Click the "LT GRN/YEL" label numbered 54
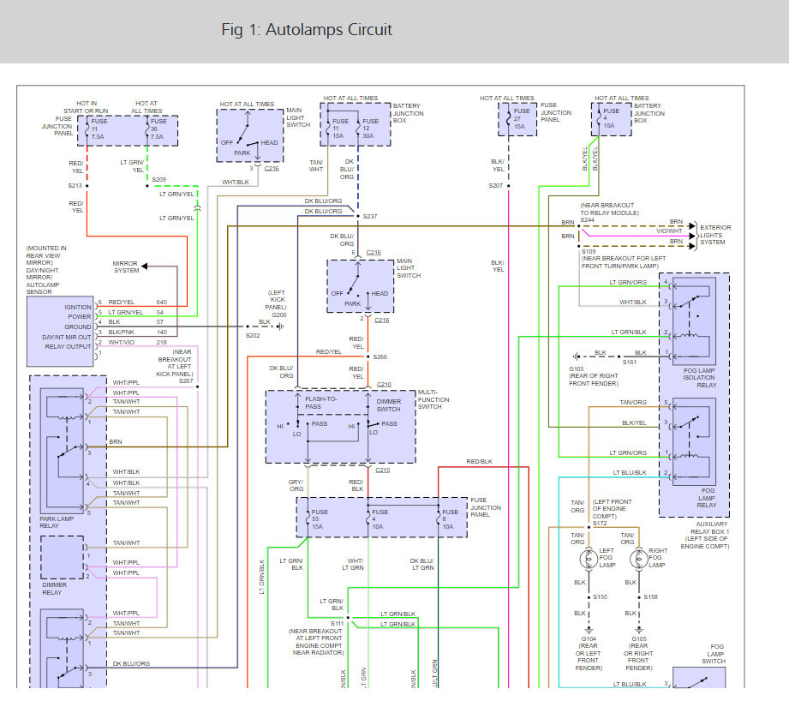The width and height of the screenshot is (789, 707). coord(126,313)
